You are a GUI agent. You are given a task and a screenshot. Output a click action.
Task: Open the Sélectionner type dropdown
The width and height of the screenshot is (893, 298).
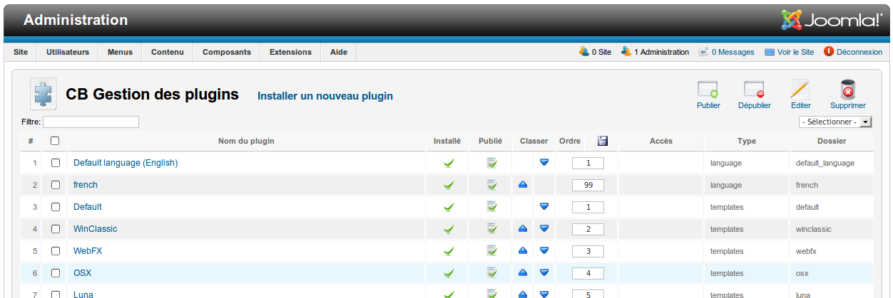[x=836, y=122]
